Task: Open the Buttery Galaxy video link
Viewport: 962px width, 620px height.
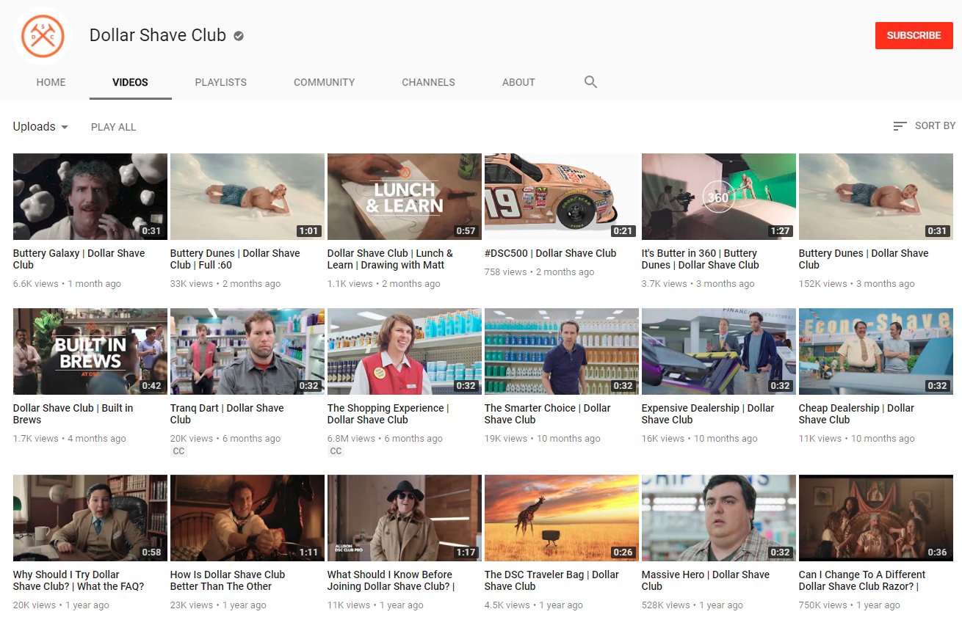Action: pyautogui.click(x=79, y=259)
